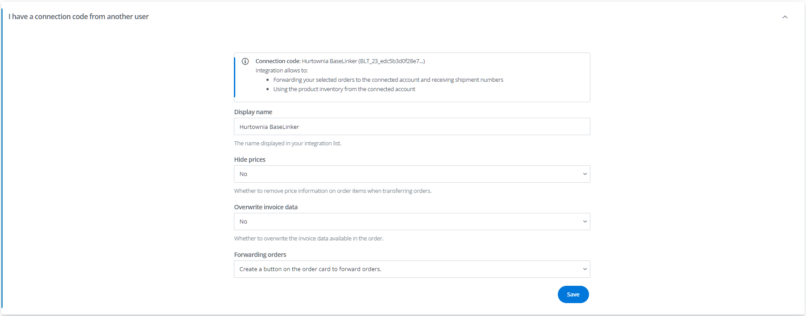806x316 pixels.
Task: Save the integration settings
Action: [x=573, y=295]
